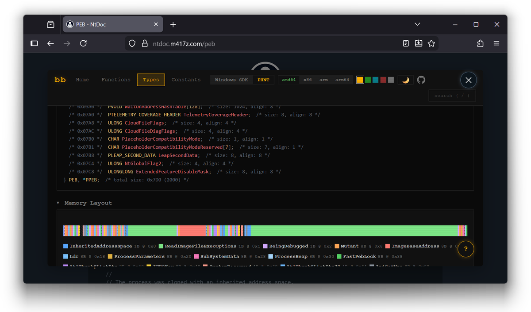
Task: Select the x86 architecture
Action: point(308,80)
